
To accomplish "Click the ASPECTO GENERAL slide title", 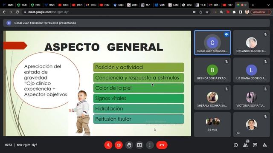I will pos(104,47).
